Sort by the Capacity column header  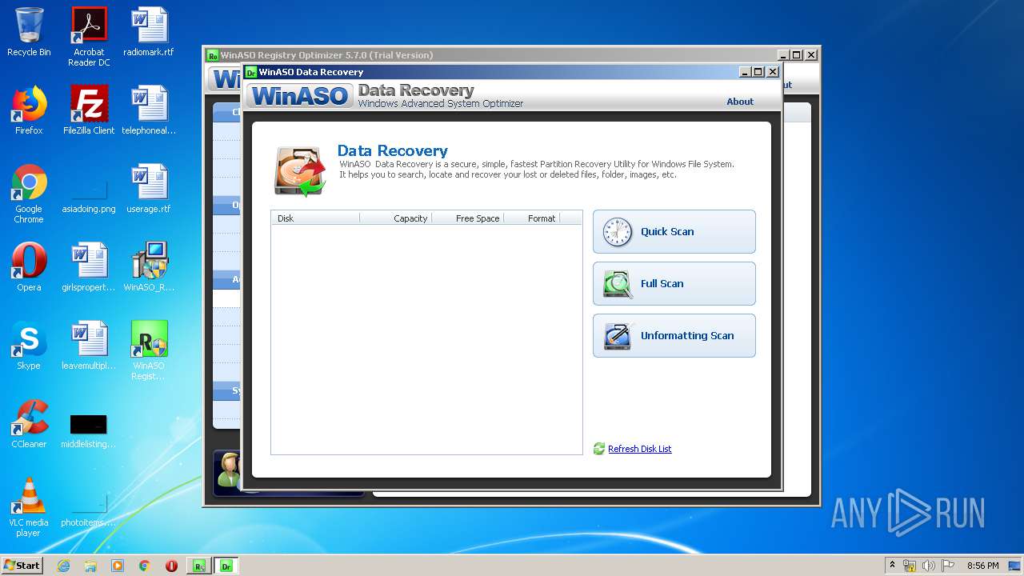tap(396, 218)
